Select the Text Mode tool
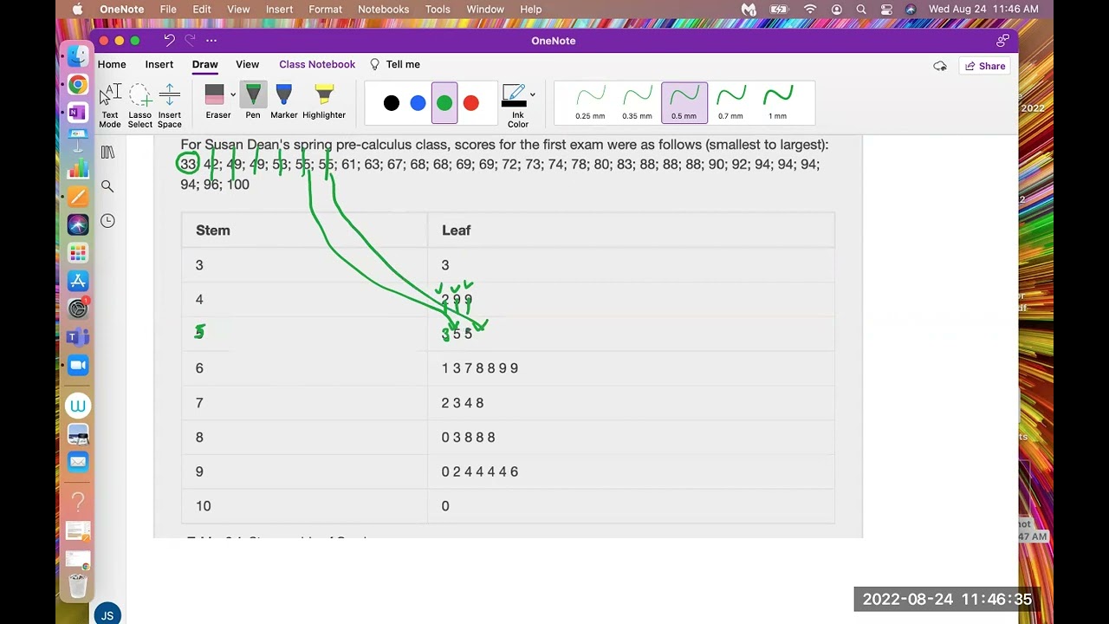This screenshot has height=624, width=1109. 110,106
